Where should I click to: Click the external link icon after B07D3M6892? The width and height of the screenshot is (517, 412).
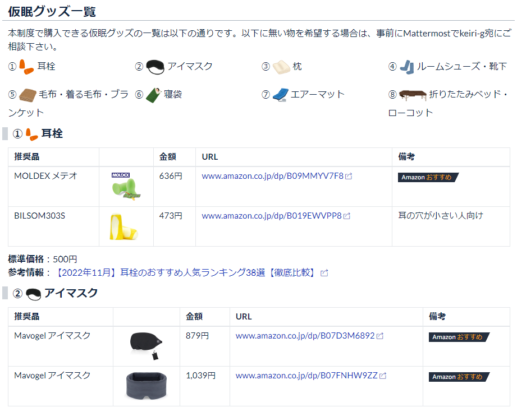[380, 336]
